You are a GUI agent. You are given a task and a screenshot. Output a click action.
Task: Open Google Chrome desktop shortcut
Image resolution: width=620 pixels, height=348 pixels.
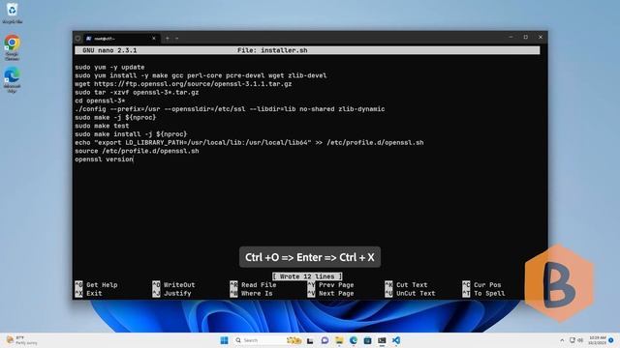(x=13, y=47)
